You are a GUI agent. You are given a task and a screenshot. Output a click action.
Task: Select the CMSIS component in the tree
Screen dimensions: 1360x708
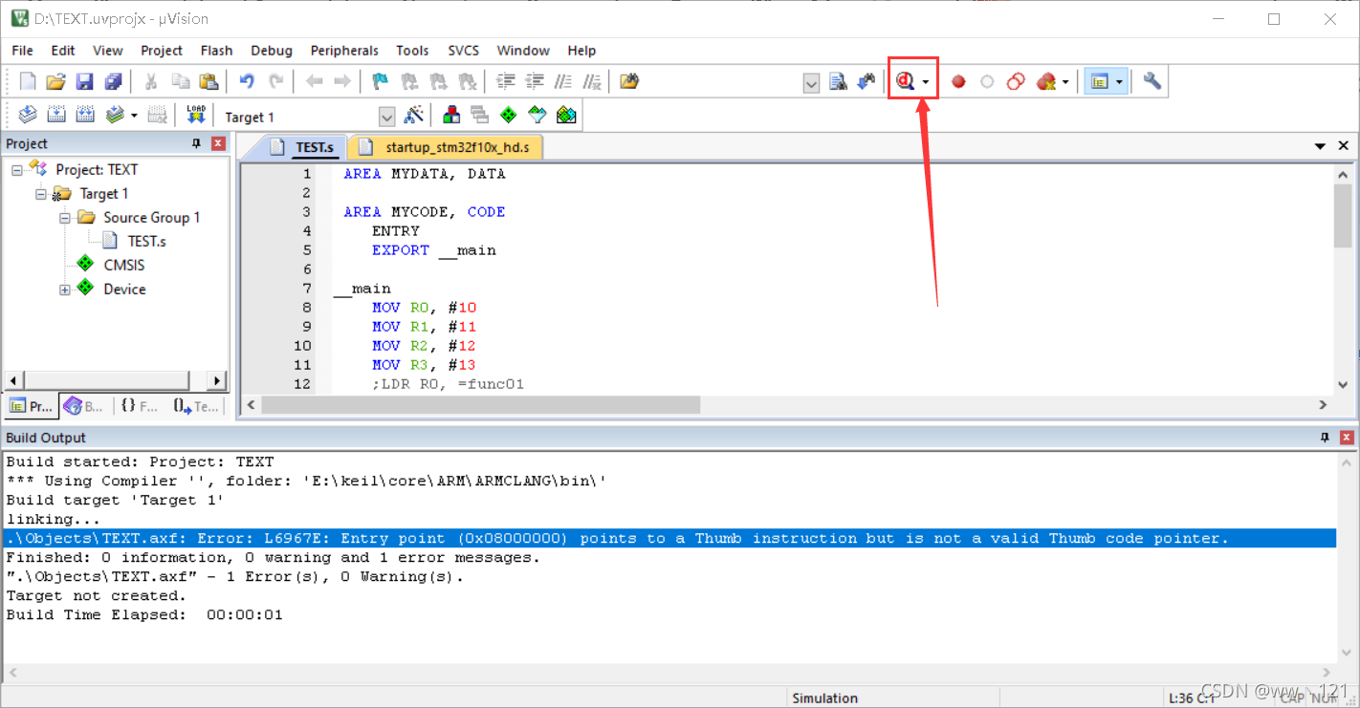click(x=124, y=266)
